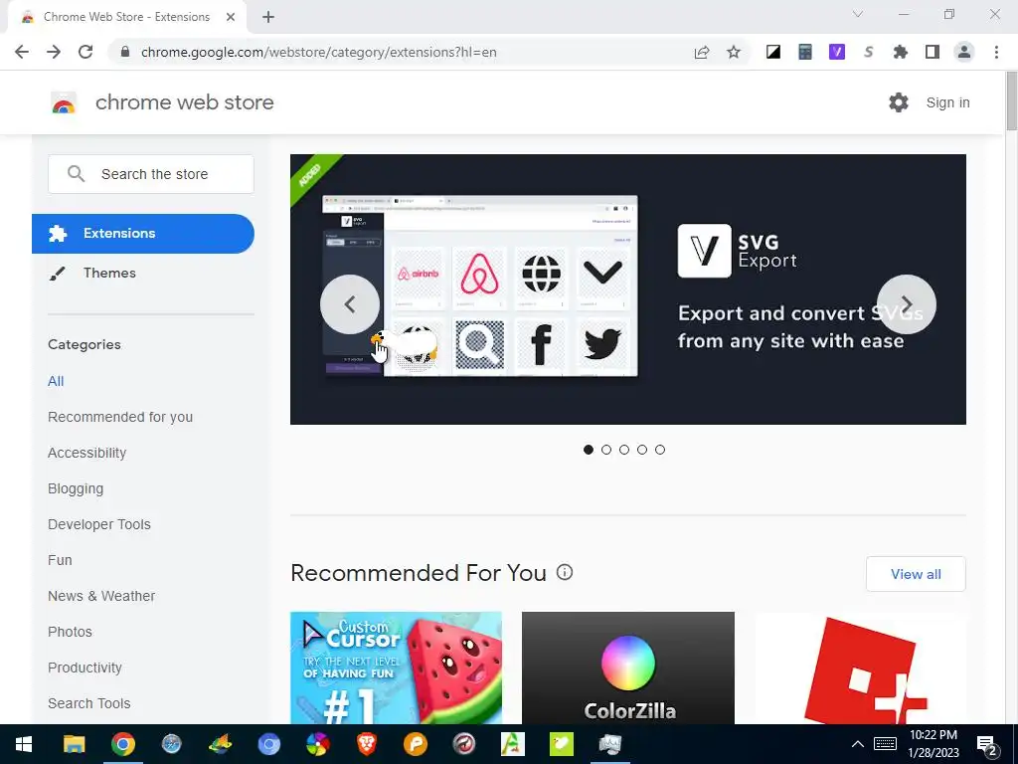The width and height of the screenshot is (1018, 764).
Task: Open the Extensions puzzle menu
Action: click(901, 52)
